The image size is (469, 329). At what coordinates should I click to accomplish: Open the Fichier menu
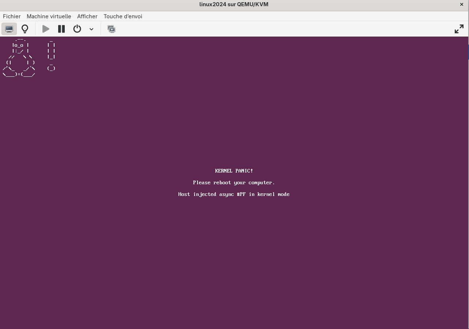tap(12, 16)
